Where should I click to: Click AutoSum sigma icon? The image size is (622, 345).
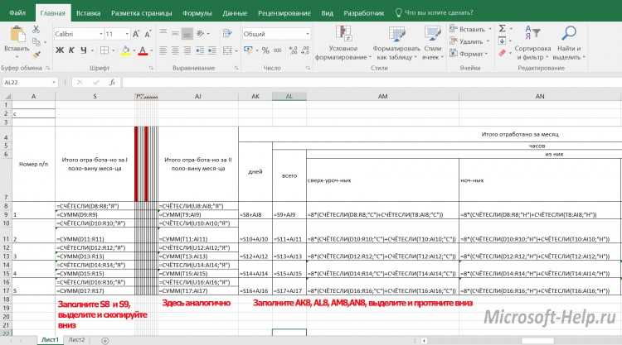503,28
